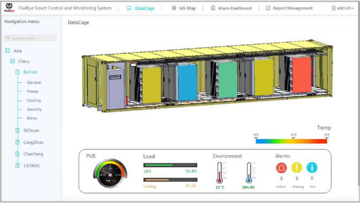
Task: Collapse the Asia tree node
Action: pos(7,51)
